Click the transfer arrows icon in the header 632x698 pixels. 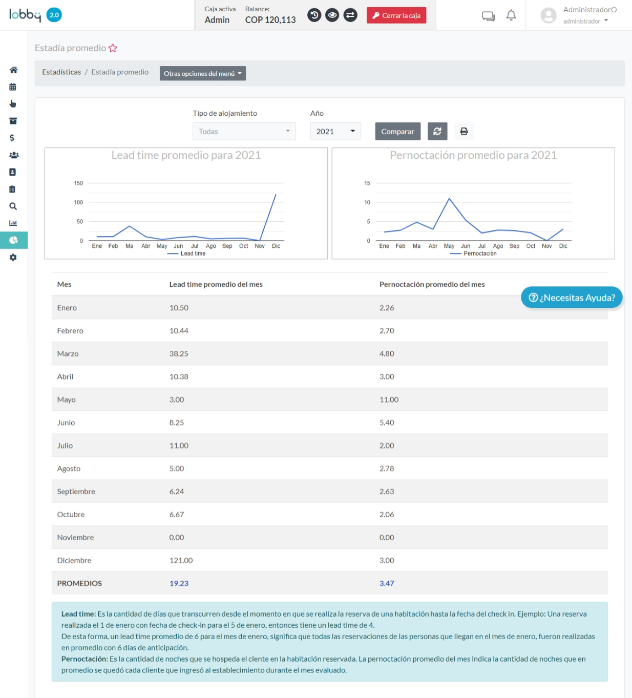pos(350,15)
